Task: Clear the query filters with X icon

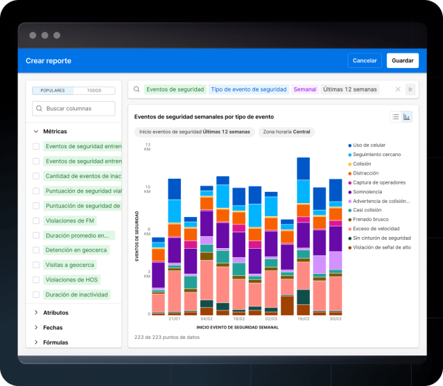Action: click(x=398, y=89)
